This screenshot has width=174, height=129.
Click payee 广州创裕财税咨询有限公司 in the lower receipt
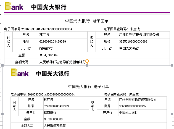tap(138, 99)
